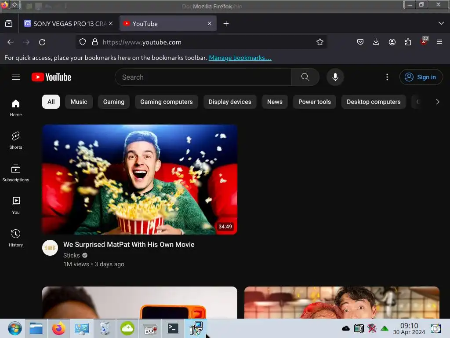Select the Power tools chip
This screenshot has height=338, width=450.
tap(315, 102)
